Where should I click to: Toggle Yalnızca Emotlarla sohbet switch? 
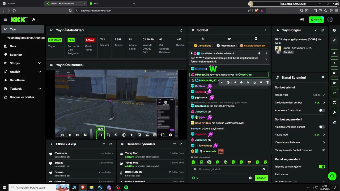point(322,127)
